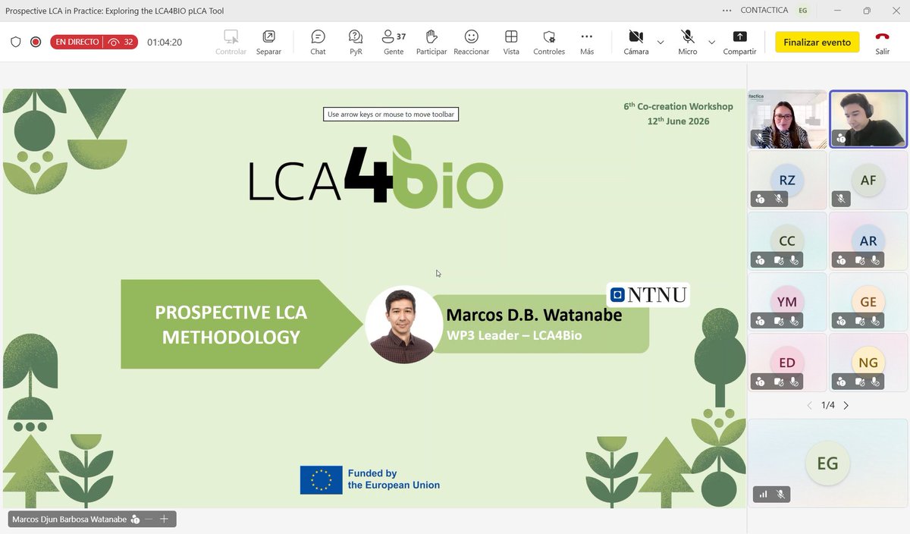The width and height of the screenshot is (910, 534).
Task: Click the mic-disabled icon on AR tile
Action: (876, 259)
